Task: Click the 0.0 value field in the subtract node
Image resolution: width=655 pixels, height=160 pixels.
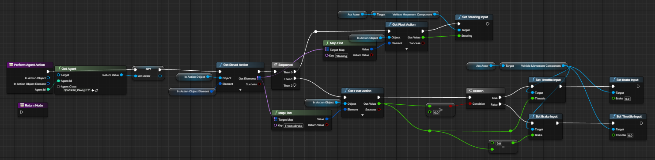Action: pos(500,143)
